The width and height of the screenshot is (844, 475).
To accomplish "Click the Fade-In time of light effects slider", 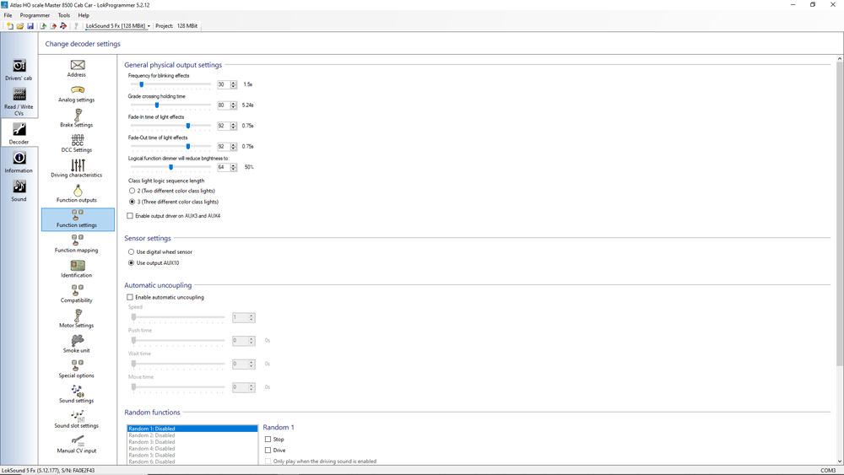I will coord(170,126).
